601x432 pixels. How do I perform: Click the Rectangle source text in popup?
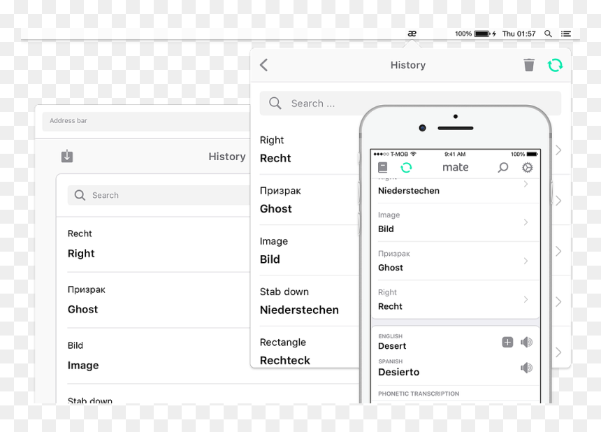[283, 343]
